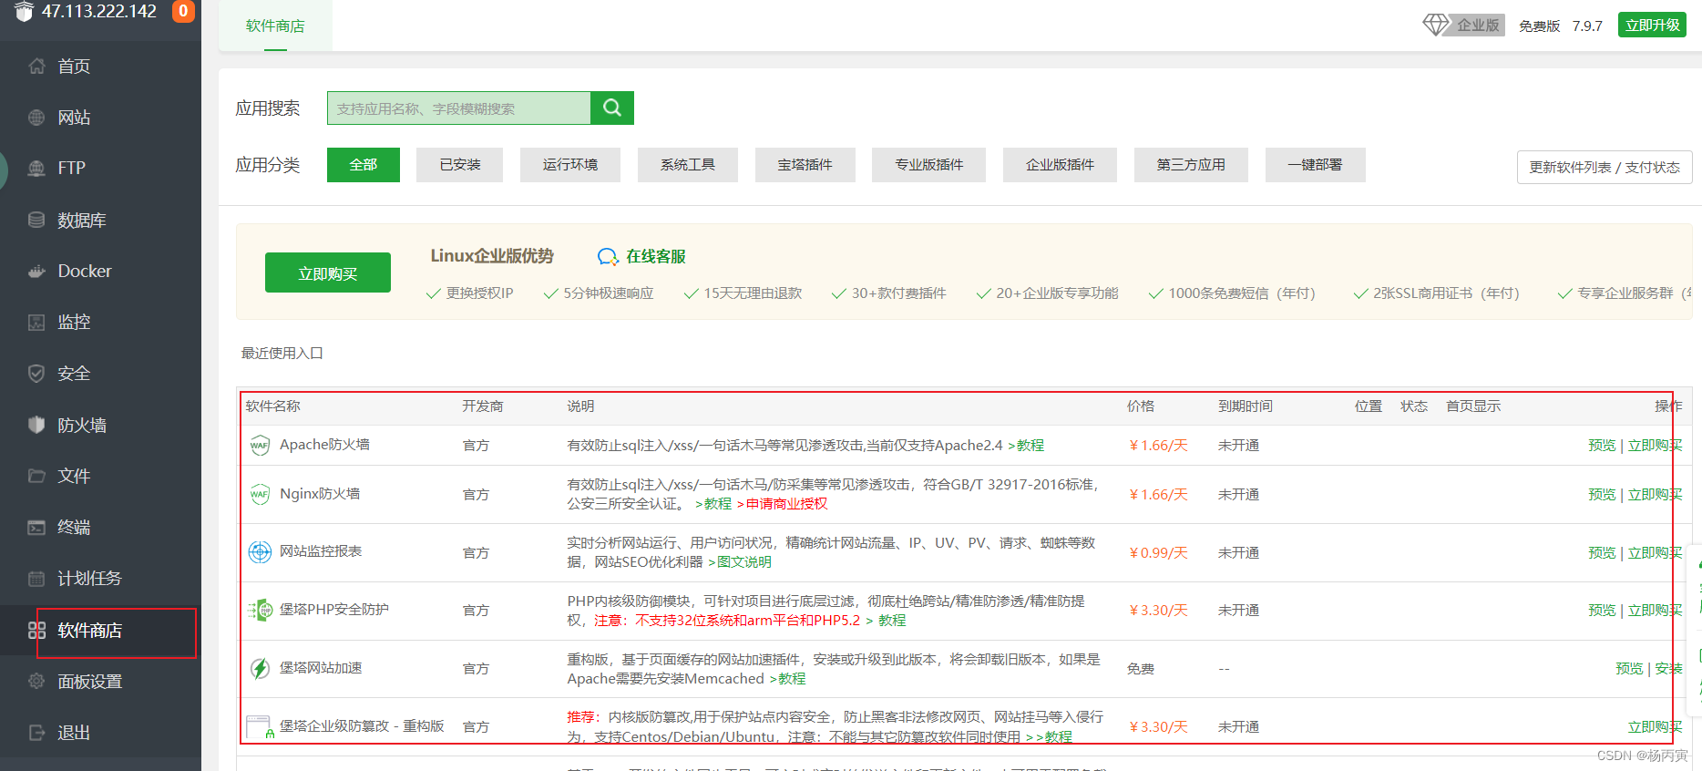
Task: Click the 网站监控报表 icon
Action: 260,551
